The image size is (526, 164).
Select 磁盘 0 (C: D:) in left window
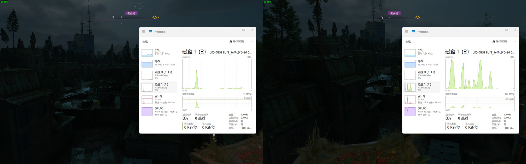coord(159,75)
